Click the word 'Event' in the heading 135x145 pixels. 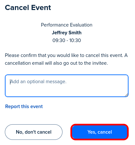(x=41, y=8)
